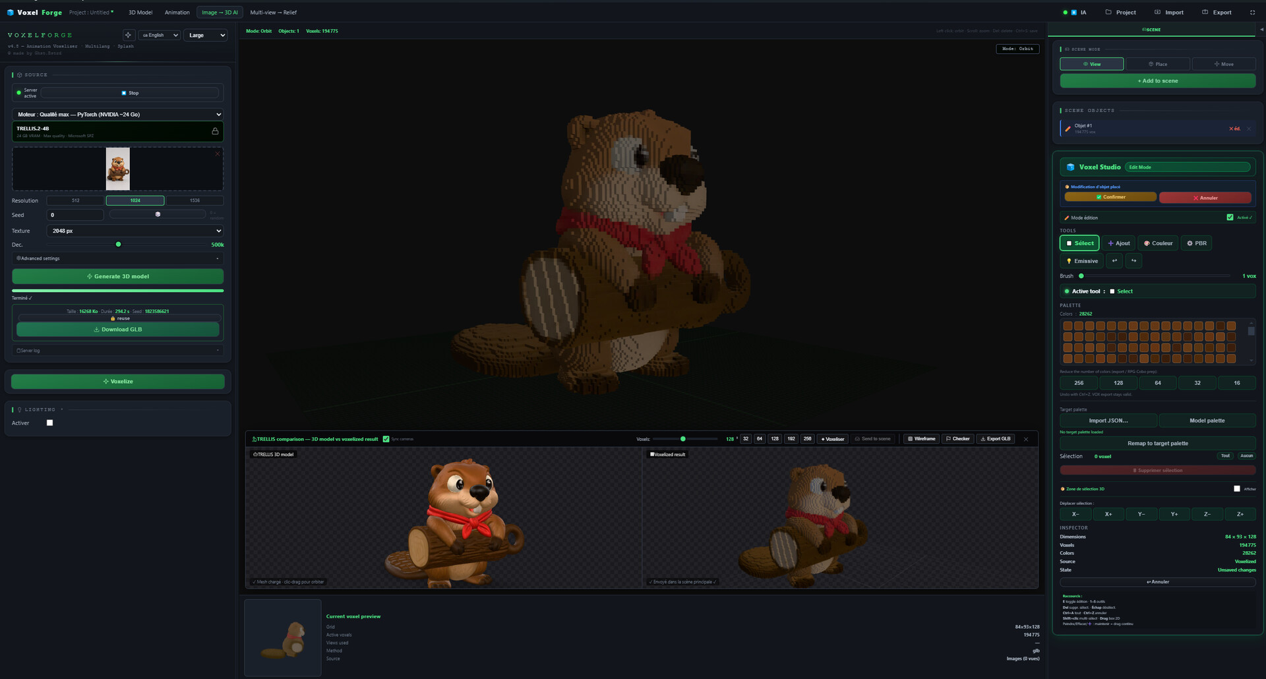Open the PBR material tool
This screenshot has width=1266, height=679.
[1197, 243]
